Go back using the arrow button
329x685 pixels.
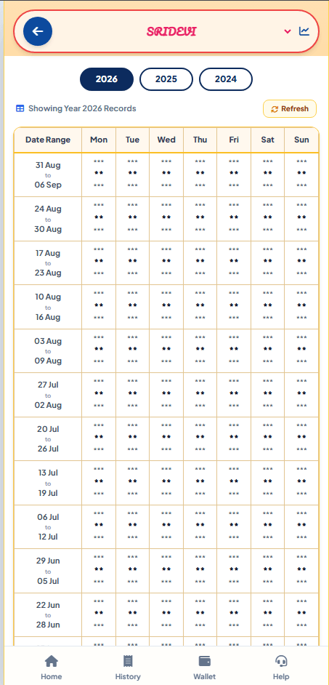coord(38,31)
